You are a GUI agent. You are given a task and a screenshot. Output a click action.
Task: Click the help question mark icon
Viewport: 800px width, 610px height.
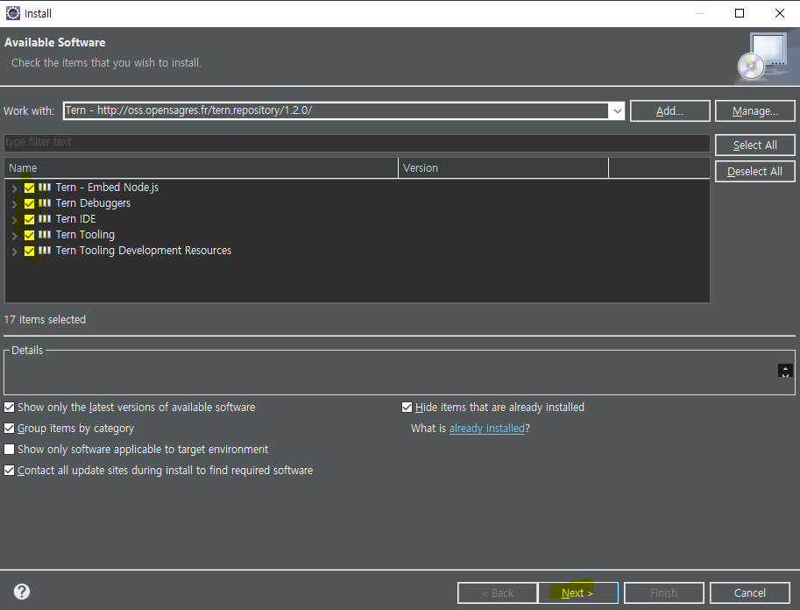click(x=22, y=592)
